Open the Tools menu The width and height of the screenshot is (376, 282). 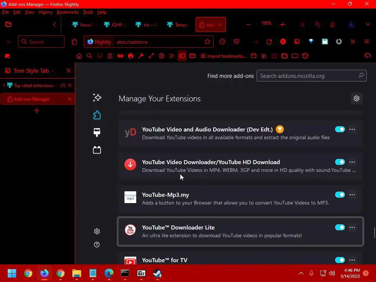[x=88, y=12]
